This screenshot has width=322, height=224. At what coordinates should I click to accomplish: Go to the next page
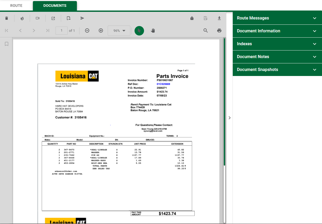(34, 30)
